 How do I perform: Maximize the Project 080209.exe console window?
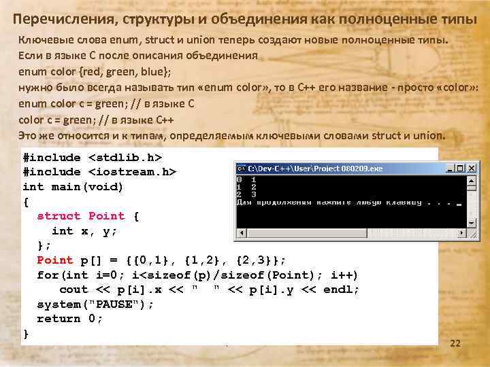[x=460, y=169]
